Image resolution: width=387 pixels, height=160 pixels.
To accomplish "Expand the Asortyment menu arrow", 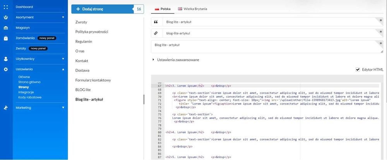I will [x=63, y=17].
